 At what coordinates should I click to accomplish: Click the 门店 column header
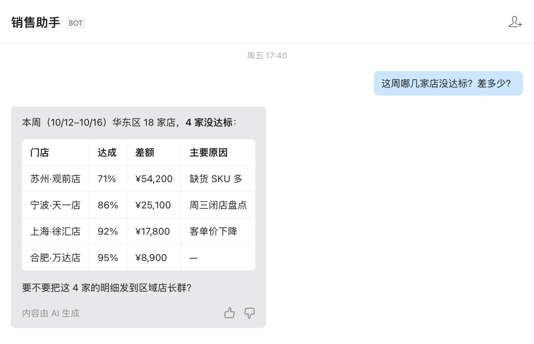[x=55, y=153]
